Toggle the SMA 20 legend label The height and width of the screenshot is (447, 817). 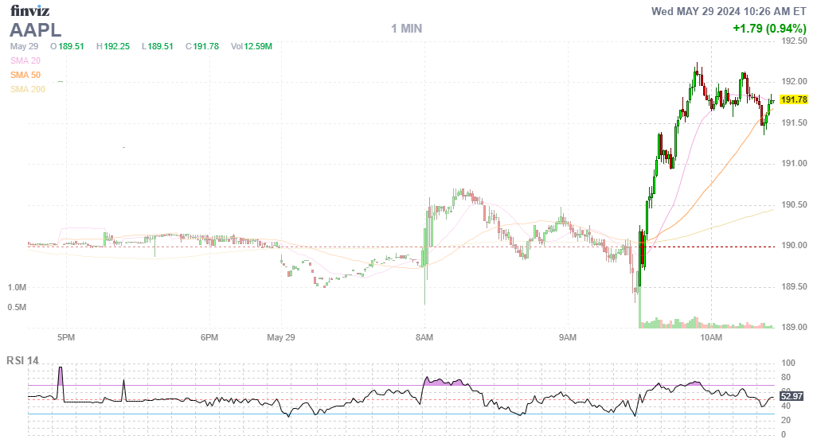[x=25, y=60]
